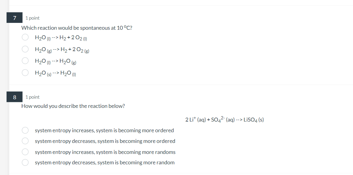The image size is (353, 175).
Task: Click the '1 point' label for question 7
Action: pos(32,18)
